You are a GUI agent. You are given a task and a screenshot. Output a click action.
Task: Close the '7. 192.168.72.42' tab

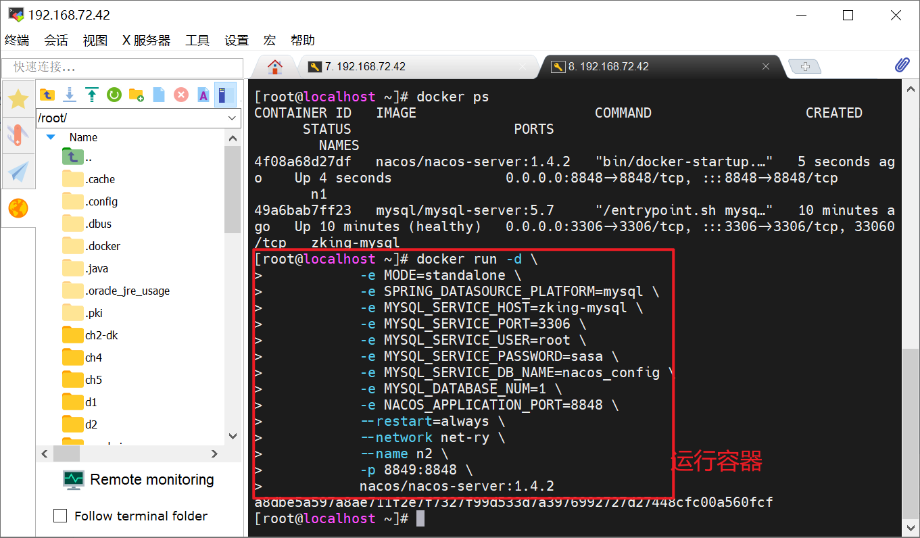pyautogui.click(x=523, y=66)
